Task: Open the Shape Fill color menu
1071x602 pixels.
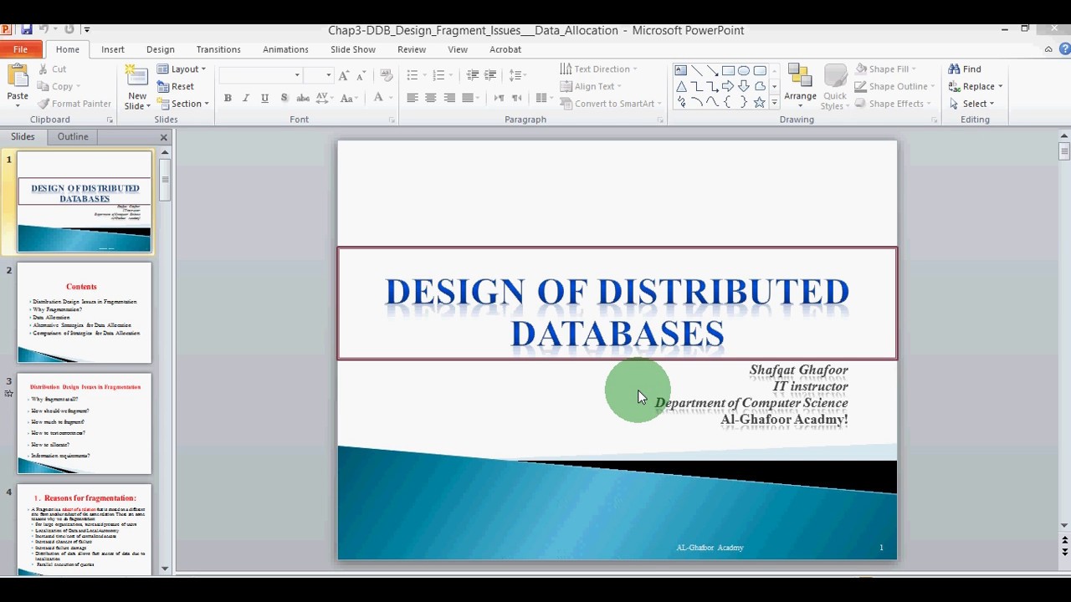Action: [x=886, y=69]
